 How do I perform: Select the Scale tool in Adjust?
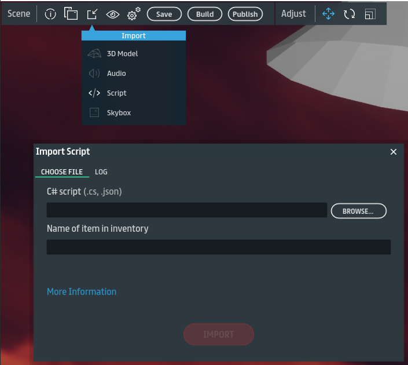(x=370, y=14)
